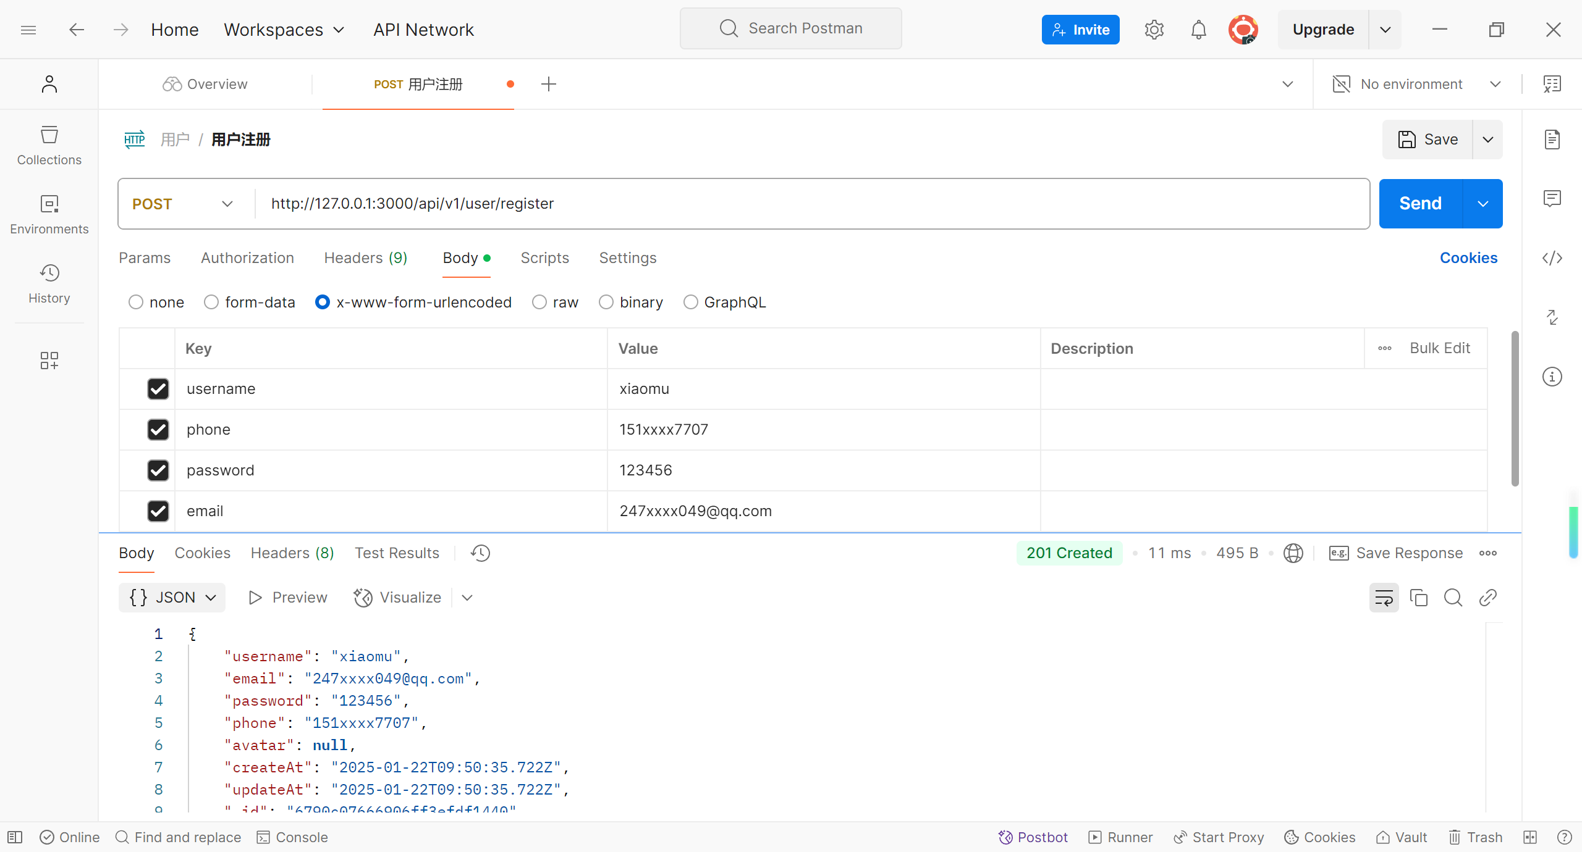Open the response Test Results tab

click(x=397, y=553)
